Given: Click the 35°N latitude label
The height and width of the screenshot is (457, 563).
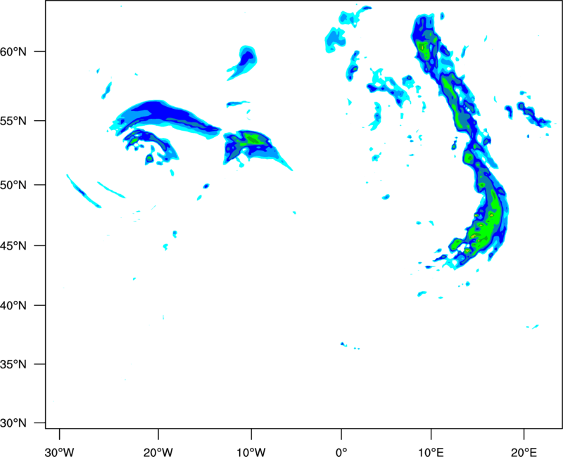Looking at the screenshot, I should pos(13,364).
